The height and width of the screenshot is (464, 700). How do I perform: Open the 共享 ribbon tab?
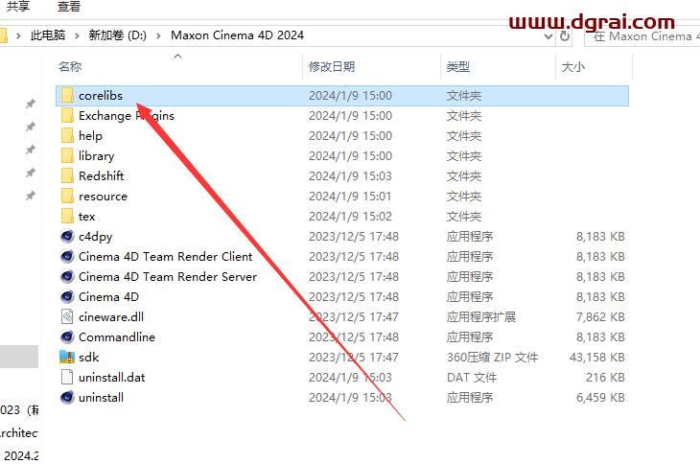pyautogui.click(x=18, y=7)
